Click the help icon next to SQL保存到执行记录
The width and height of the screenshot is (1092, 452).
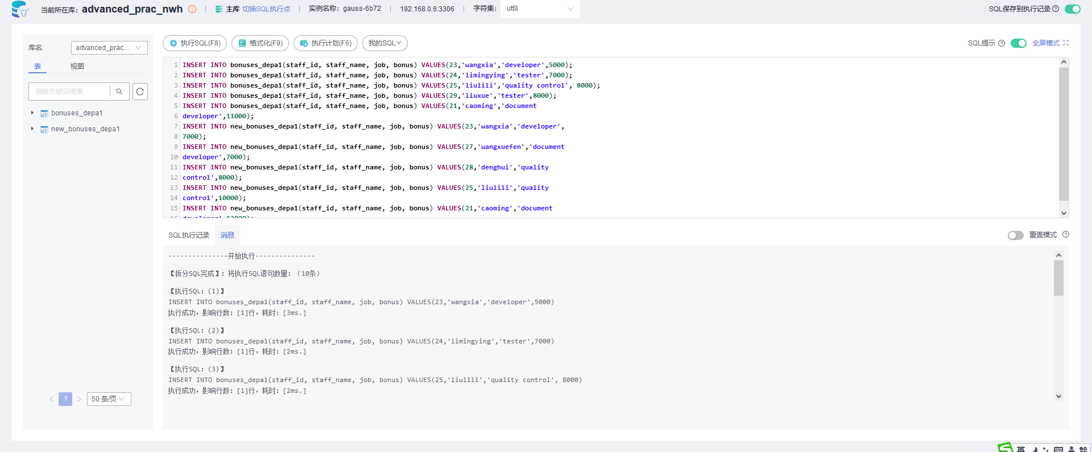[x=1056, y=9]
